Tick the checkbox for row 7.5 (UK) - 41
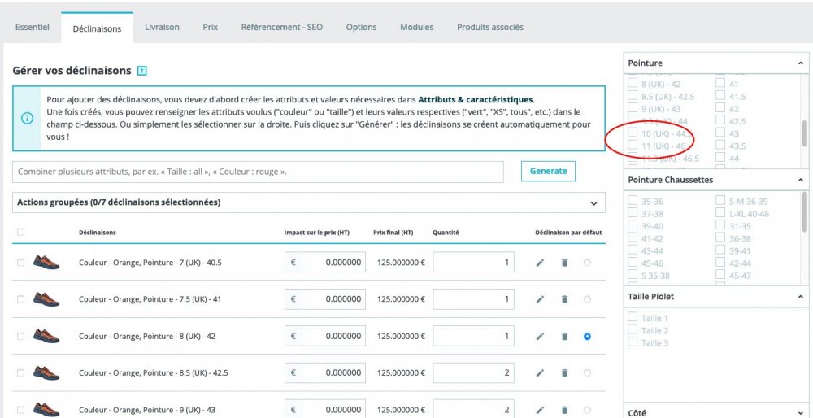 tap(21, 299)
